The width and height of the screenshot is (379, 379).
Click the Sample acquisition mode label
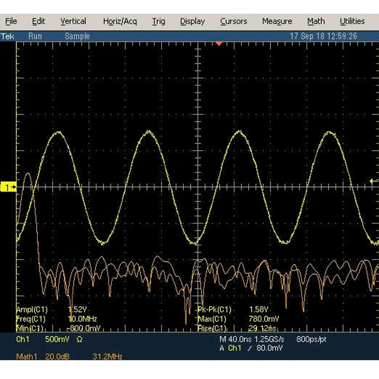77,36
